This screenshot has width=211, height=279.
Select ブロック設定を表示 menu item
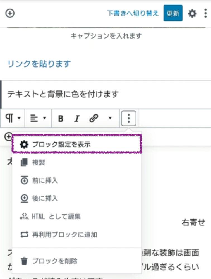click(x=77, y=144)
